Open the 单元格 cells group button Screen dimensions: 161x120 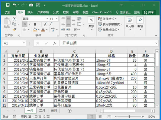tap(130, 24)
